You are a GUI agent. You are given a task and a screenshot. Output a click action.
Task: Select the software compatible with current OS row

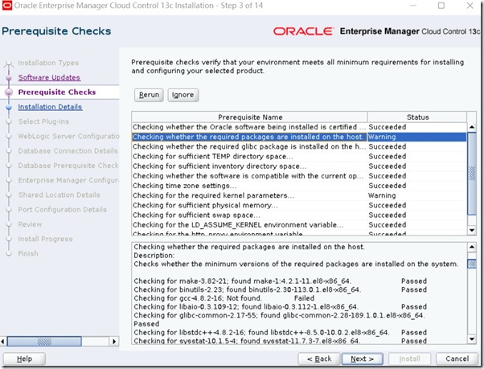[x=299, y=176]
